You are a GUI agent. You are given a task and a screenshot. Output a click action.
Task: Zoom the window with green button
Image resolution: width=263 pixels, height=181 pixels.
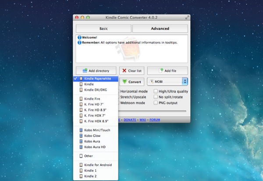click(x=88, y=18)
